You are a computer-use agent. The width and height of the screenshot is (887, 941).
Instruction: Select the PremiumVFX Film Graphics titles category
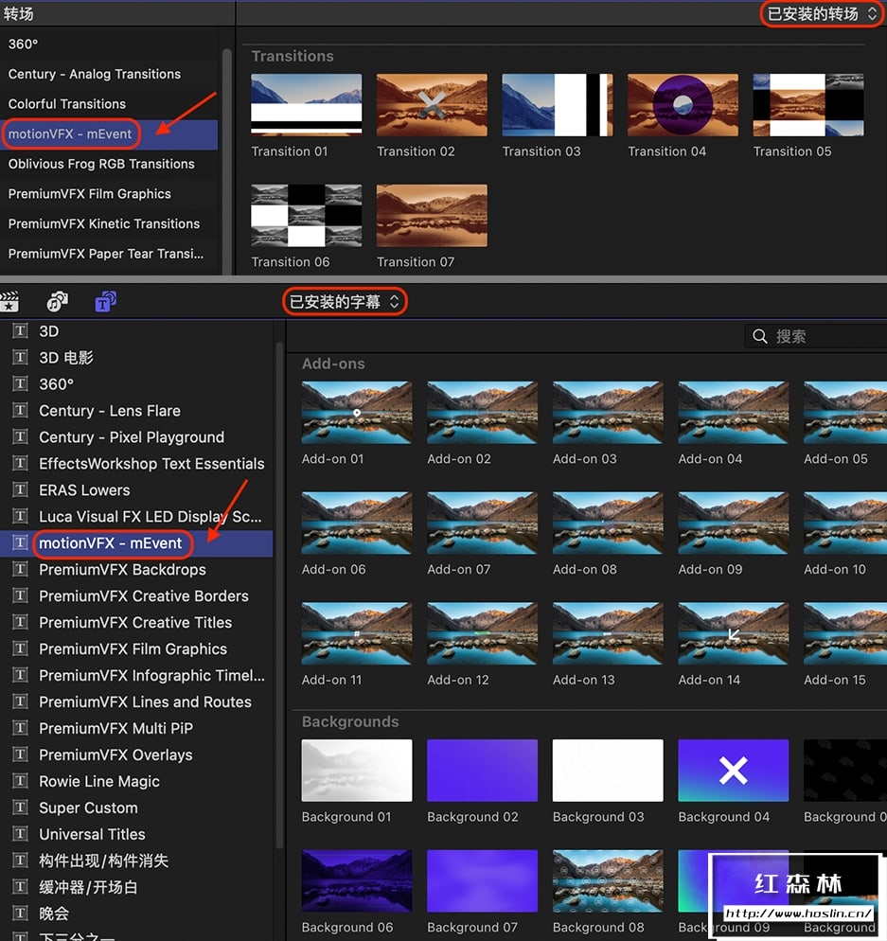137,648
